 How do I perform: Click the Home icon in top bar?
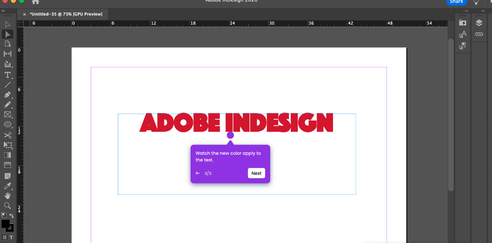click(36, 2)
